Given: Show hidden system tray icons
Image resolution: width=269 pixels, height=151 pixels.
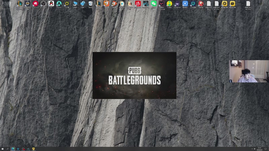Looking at the screenshot, I should pyautogui.click(x=252, y=149).
